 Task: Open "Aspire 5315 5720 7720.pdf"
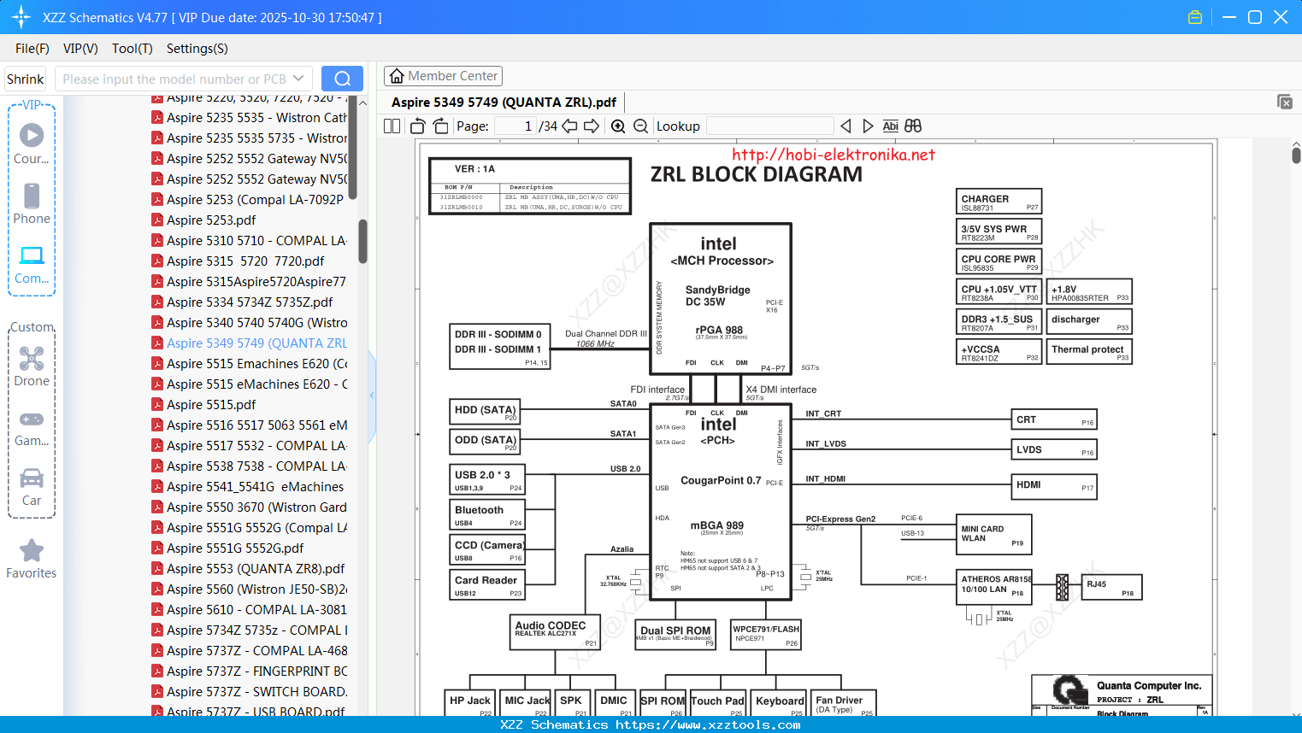coord(239,261)
